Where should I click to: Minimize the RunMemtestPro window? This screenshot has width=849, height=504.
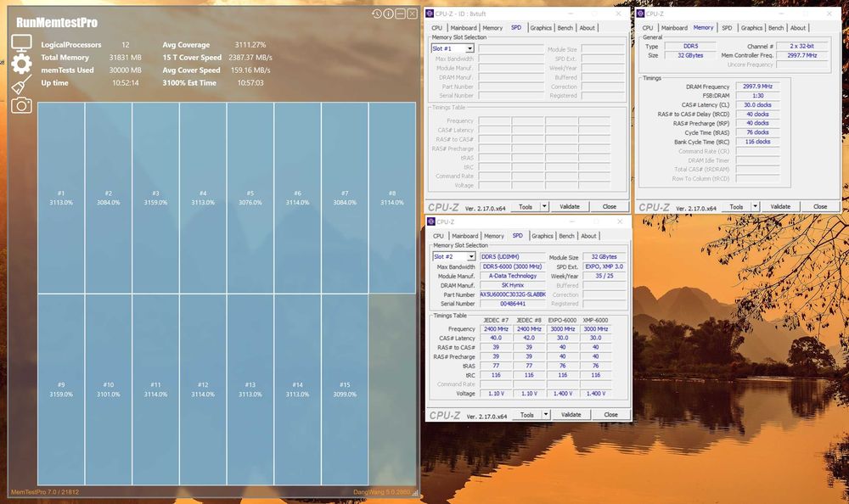(400, 14)
